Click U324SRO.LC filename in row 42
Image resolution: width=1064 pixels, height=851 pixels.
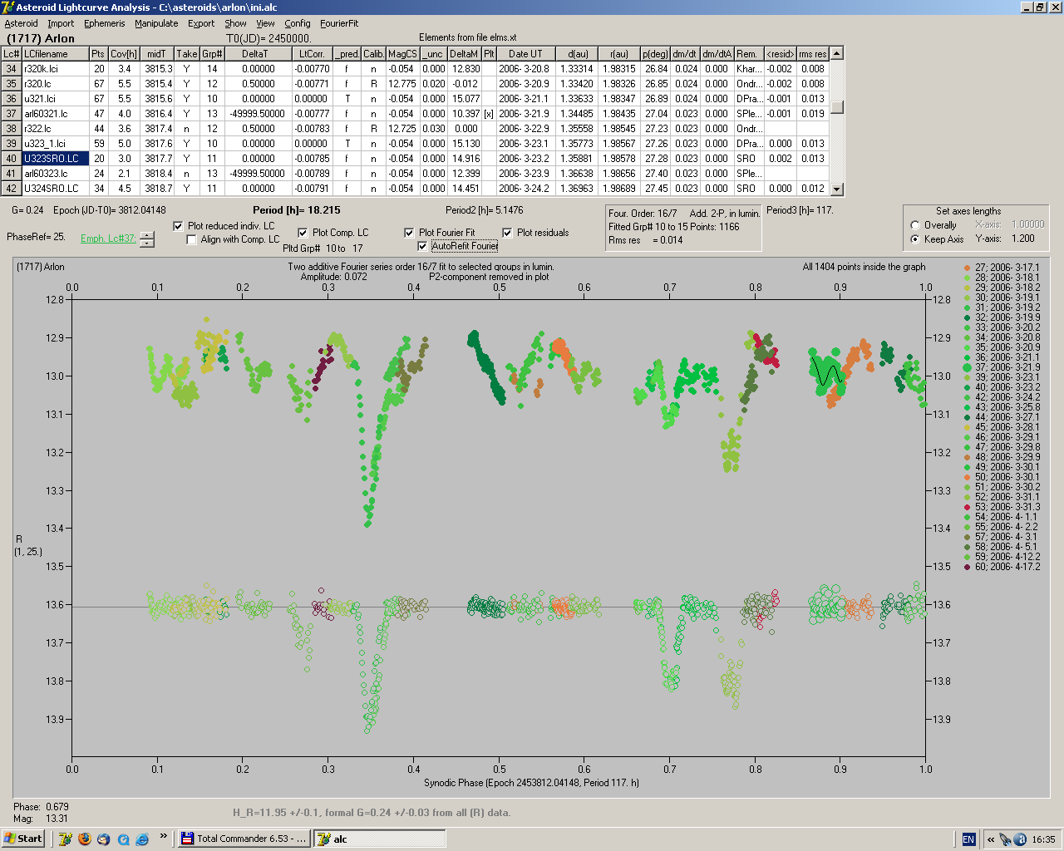point(56,189)
